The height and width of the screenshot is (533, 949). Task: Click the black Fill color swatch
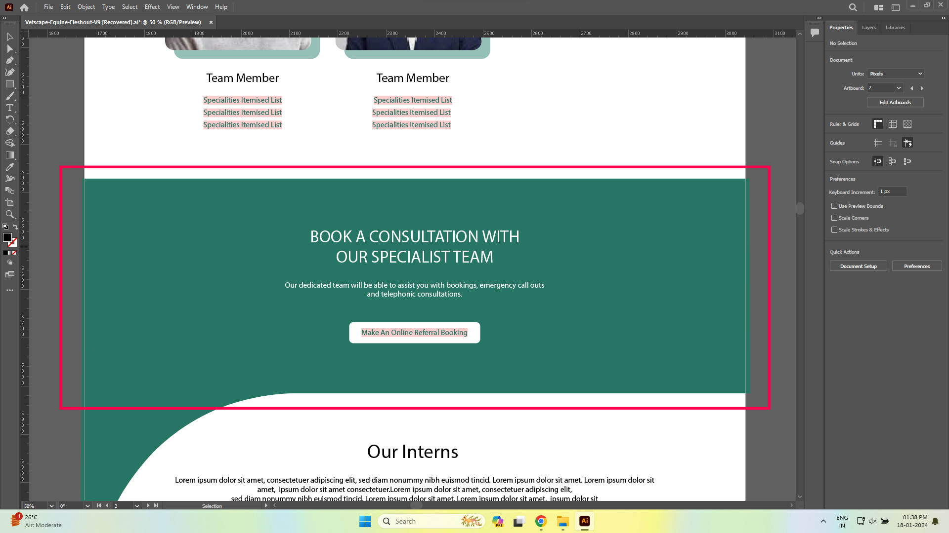[7, 237]
